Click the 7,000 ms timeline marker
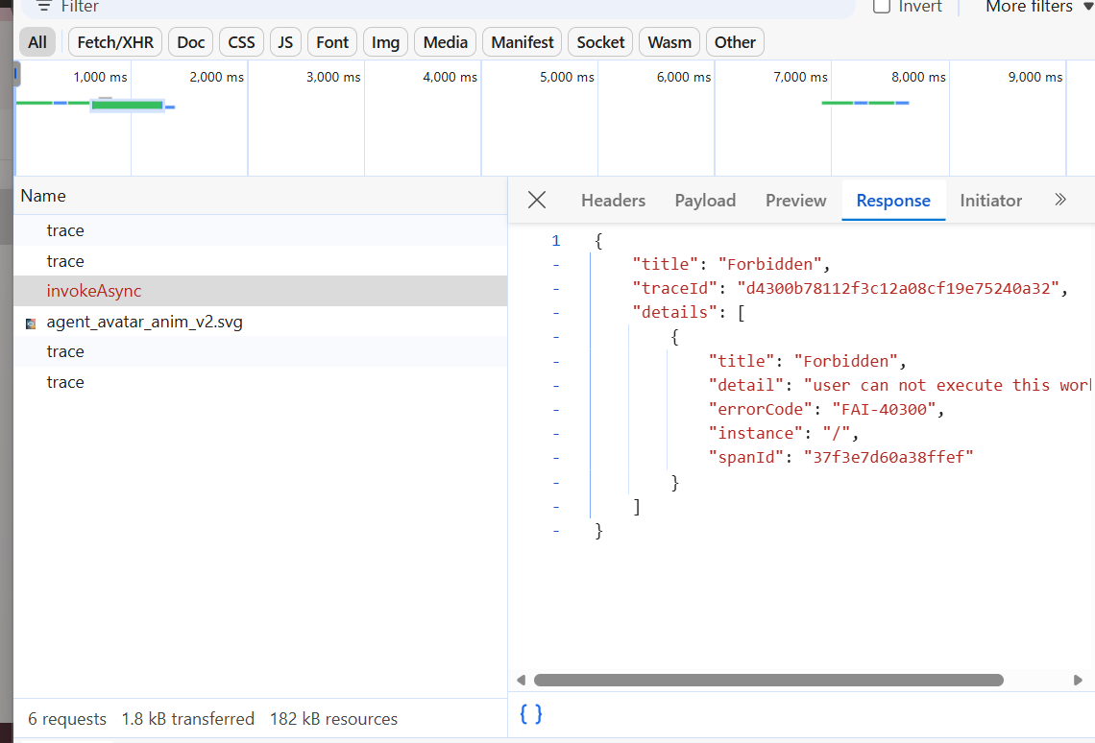This screenshot has height=743, width=1095. (800, 77)
